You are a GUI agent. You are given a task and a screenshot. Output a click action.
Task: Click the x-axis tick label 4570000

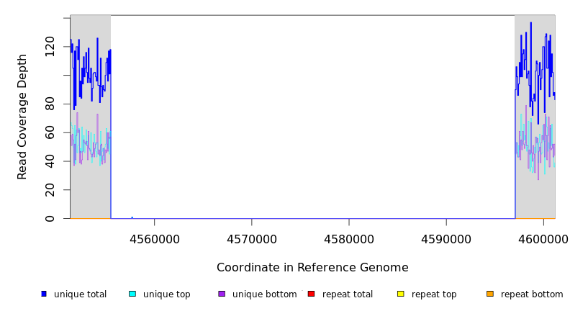point(251,238)
